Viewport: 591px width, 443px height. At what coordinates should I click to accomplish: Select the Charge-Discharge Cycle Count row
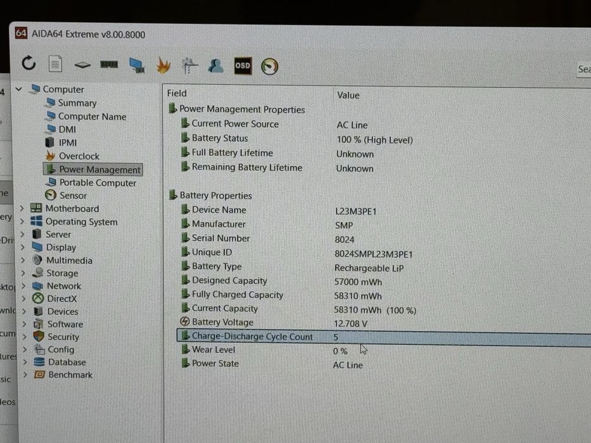click(384, 337)
